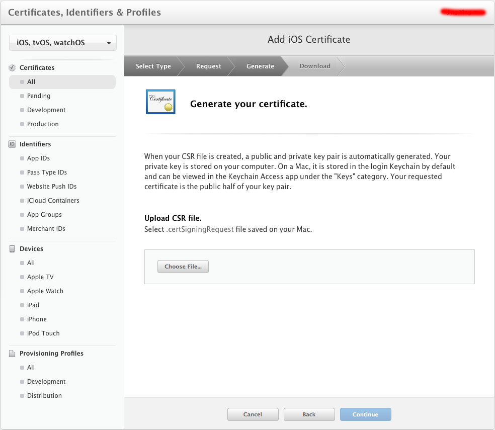Select iCloud Containers in sidebar

(53, 201)
